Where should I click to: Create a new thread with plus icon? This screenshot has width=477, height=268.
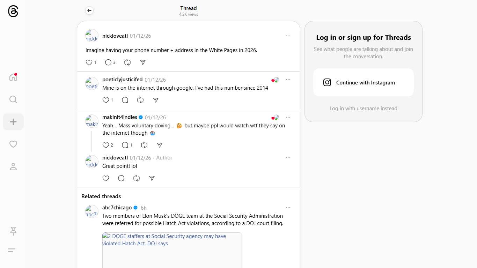point(13,122)
